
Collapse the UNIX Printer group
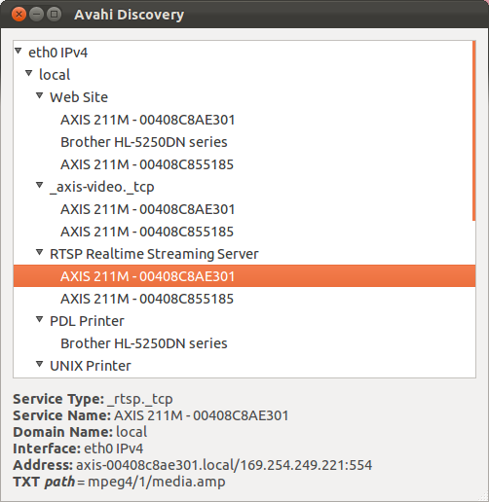point(40,364)
